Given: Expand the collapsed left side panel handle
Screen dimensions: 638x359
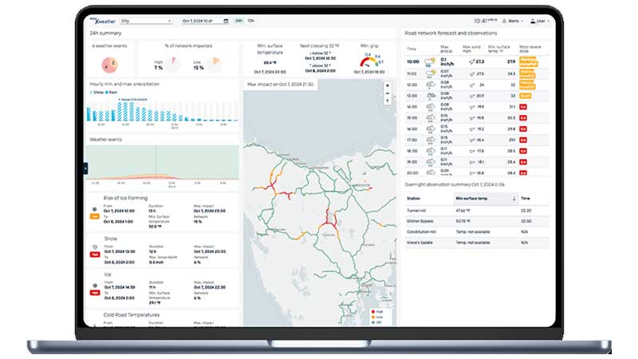Looking at the screenshot, I should pyautogui.click(x=86, y=168).
